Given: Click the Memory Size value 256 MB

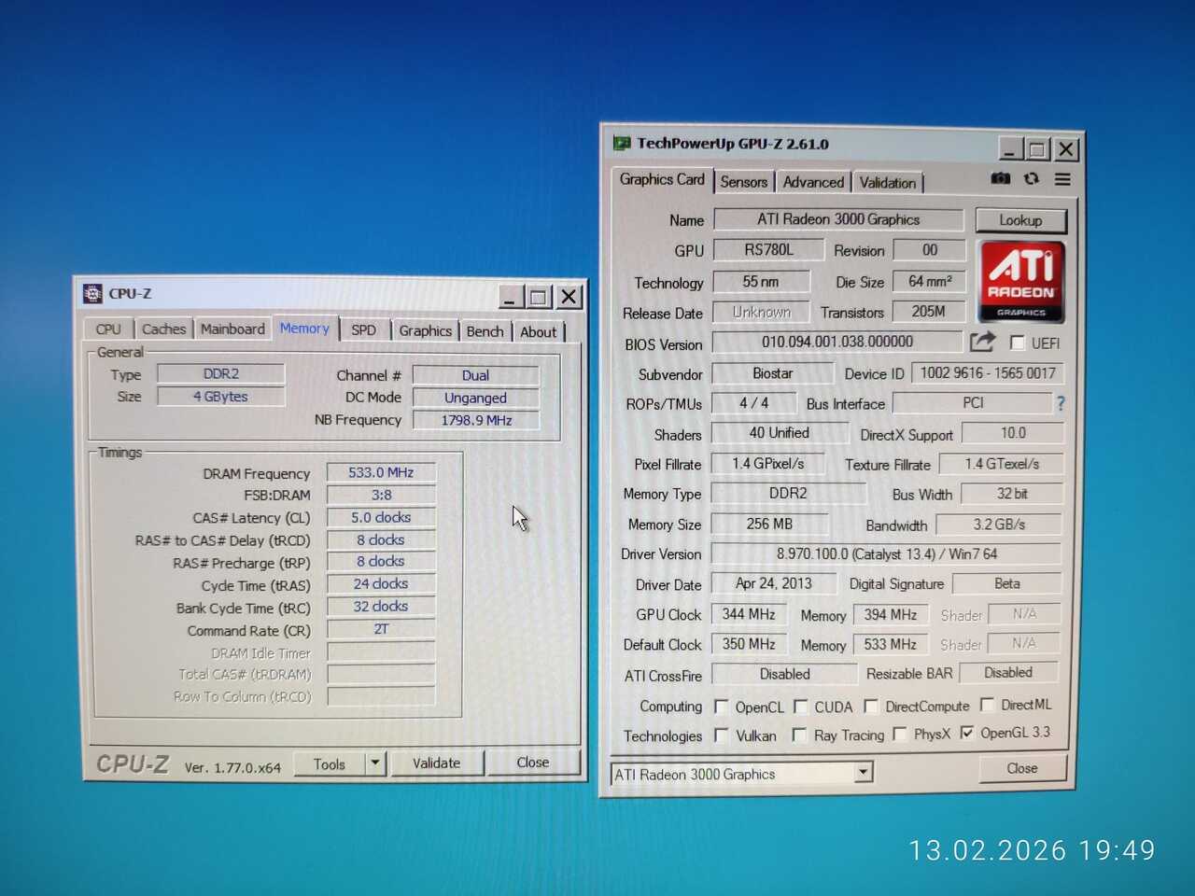Looking at the screenshot, I should click(x=769, y=525).
